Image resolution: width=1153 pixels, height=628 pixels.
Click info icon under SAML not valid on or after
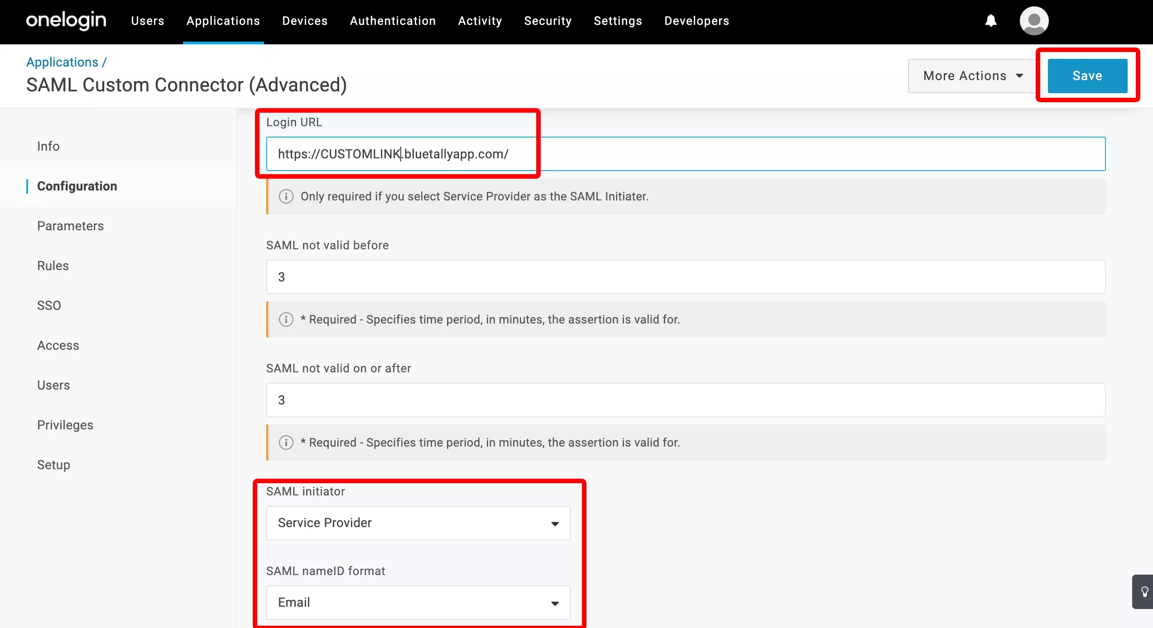tap(286, 442)
